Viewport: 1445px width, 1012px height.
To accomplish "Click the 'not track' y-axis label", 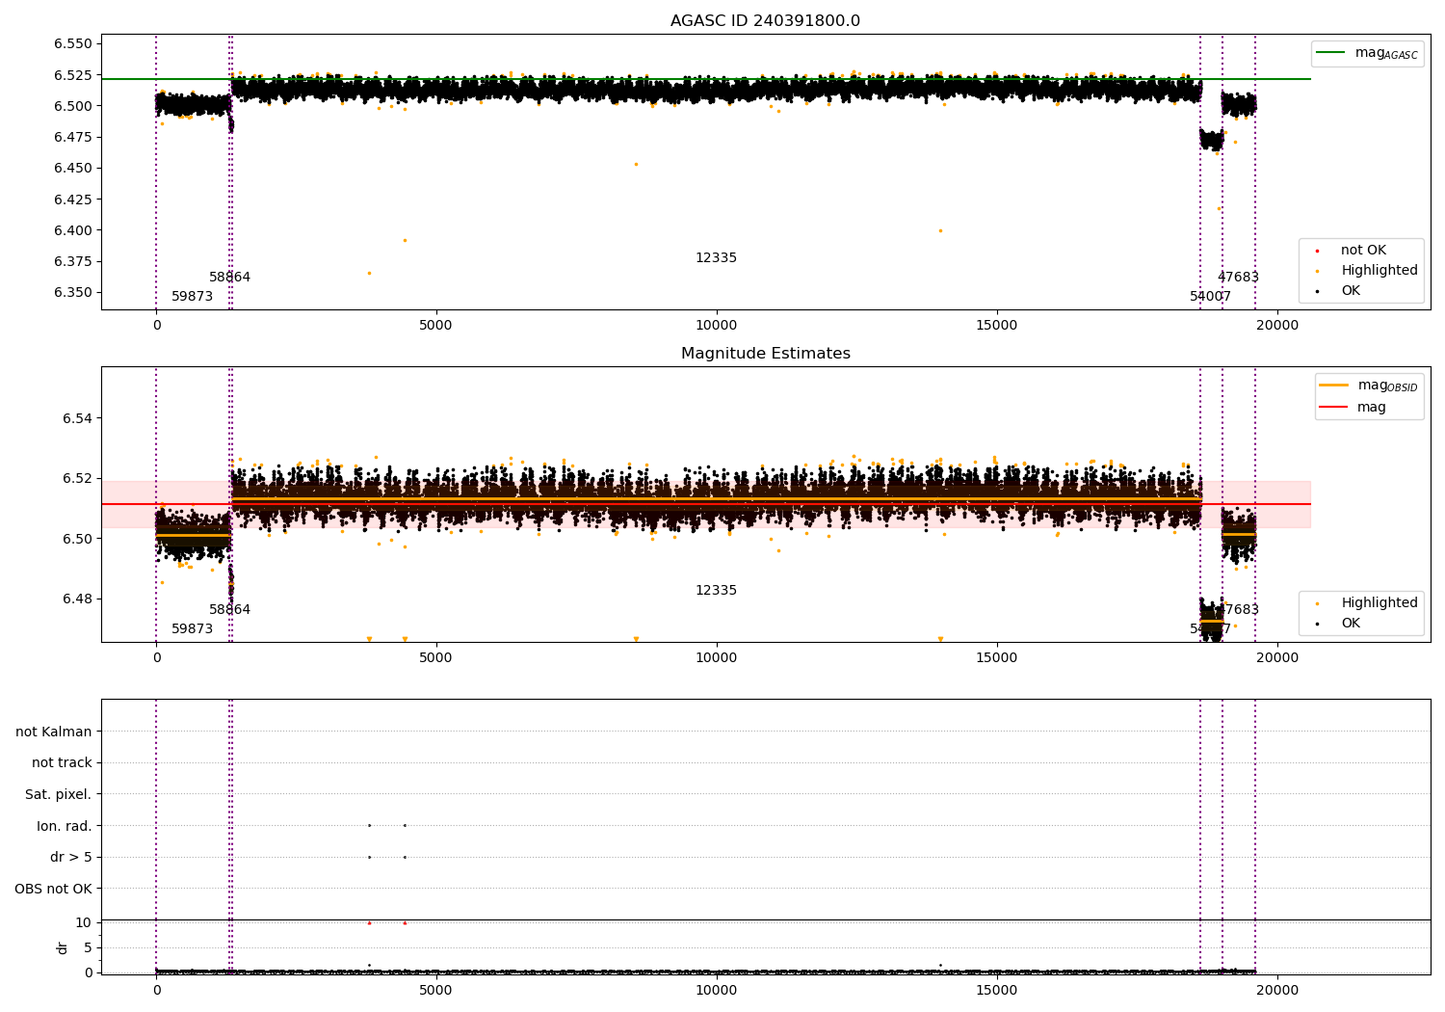I will 62,763.
